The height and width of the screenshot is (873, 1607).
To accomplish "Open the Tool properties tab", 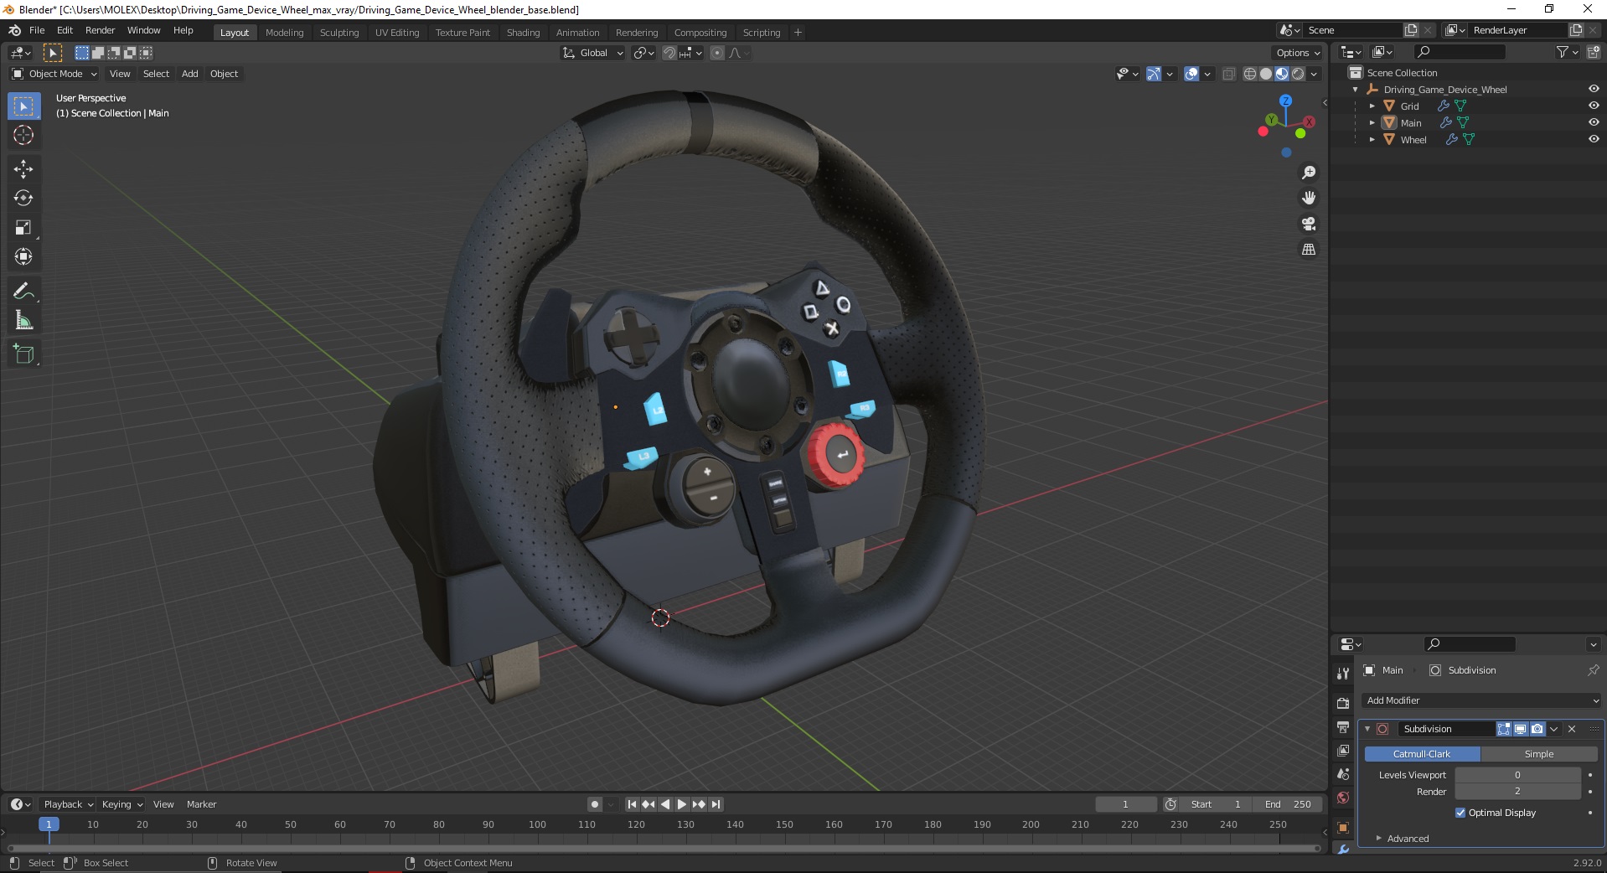I will point(1343,674).
